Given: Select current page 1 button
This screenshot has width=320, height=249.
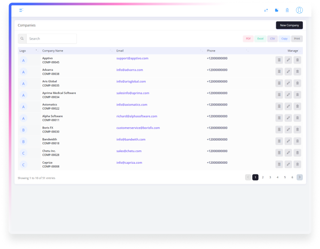Looking at the screenshot, I should pyautogui.click(x=255, y=177).
